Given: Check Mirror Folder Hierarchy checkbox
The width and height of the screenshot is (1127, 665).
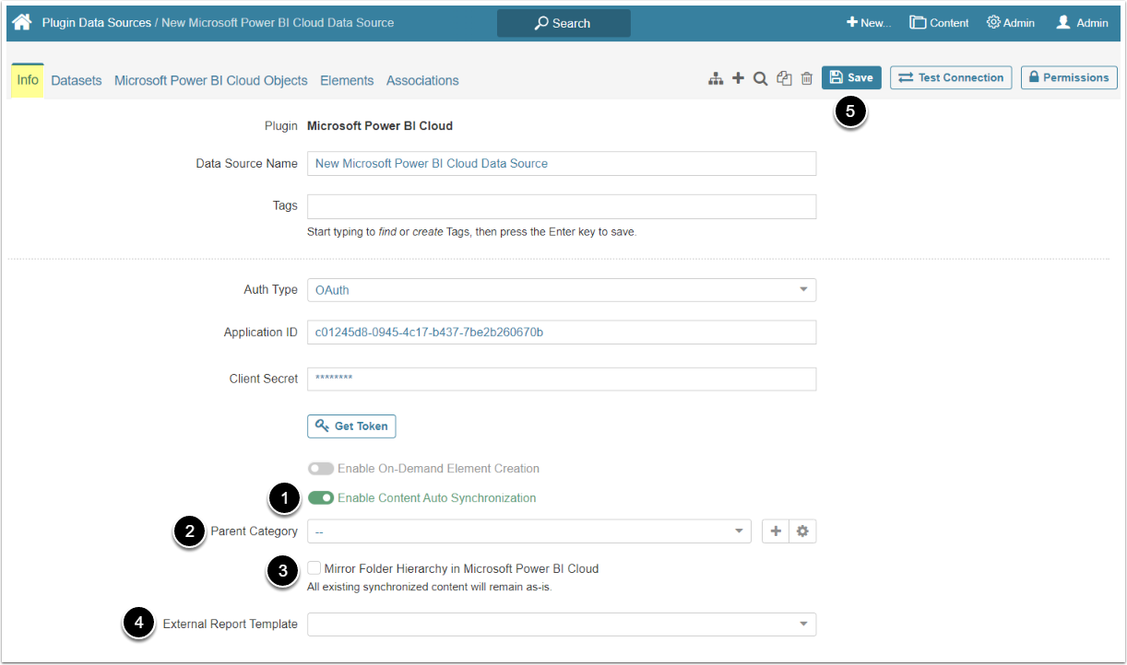Looking at the screenshot, I should [314, 568].
